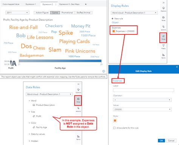Click the Object link in Display Rules

pos(115,22)
